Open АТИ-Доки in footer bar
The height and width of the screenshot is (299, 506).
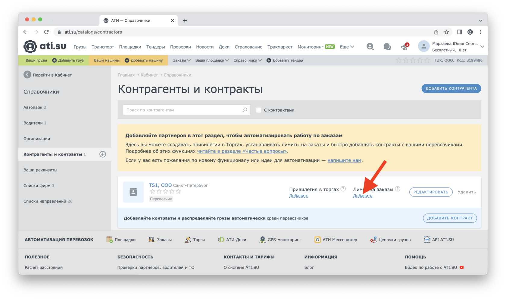[232, 240]
